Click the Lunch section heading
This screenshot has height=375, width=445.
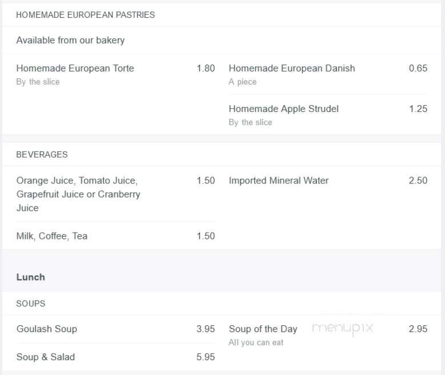pos(30,277)
